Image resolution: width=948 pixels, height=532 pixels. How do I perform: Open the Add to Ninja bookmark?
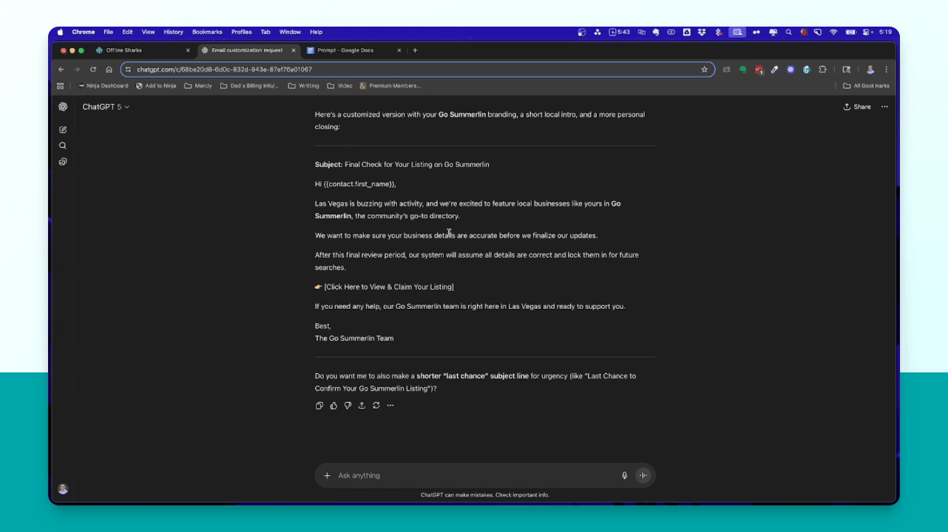pos(156,86)
